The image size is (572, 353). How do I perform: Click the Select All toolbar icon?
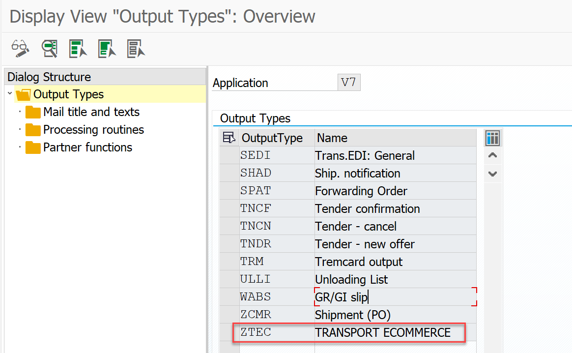click(78, 48)
